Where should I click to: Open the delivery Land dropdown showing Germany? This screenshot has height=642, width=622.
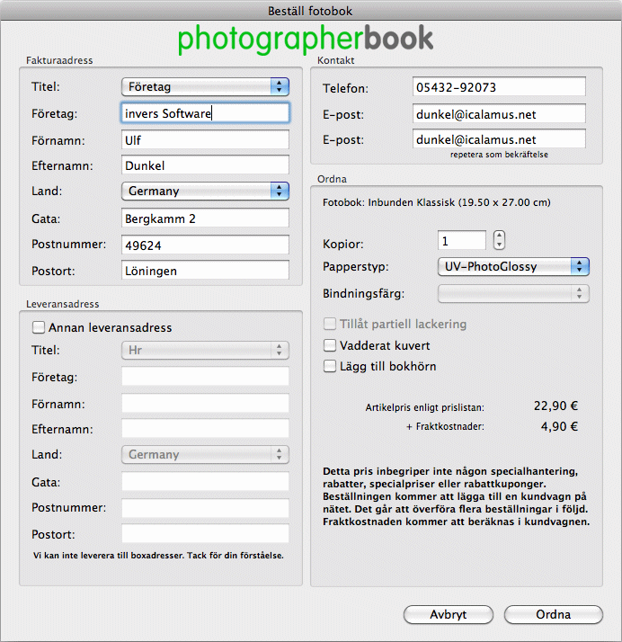[x=205, y=454]
